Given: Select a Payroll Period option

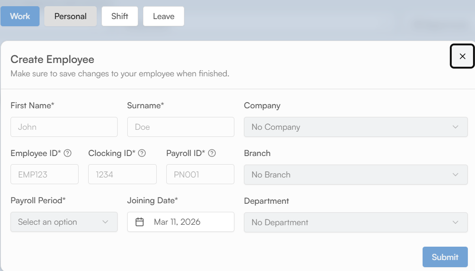Looking at the screenshot, I should [x=64, y=222].
